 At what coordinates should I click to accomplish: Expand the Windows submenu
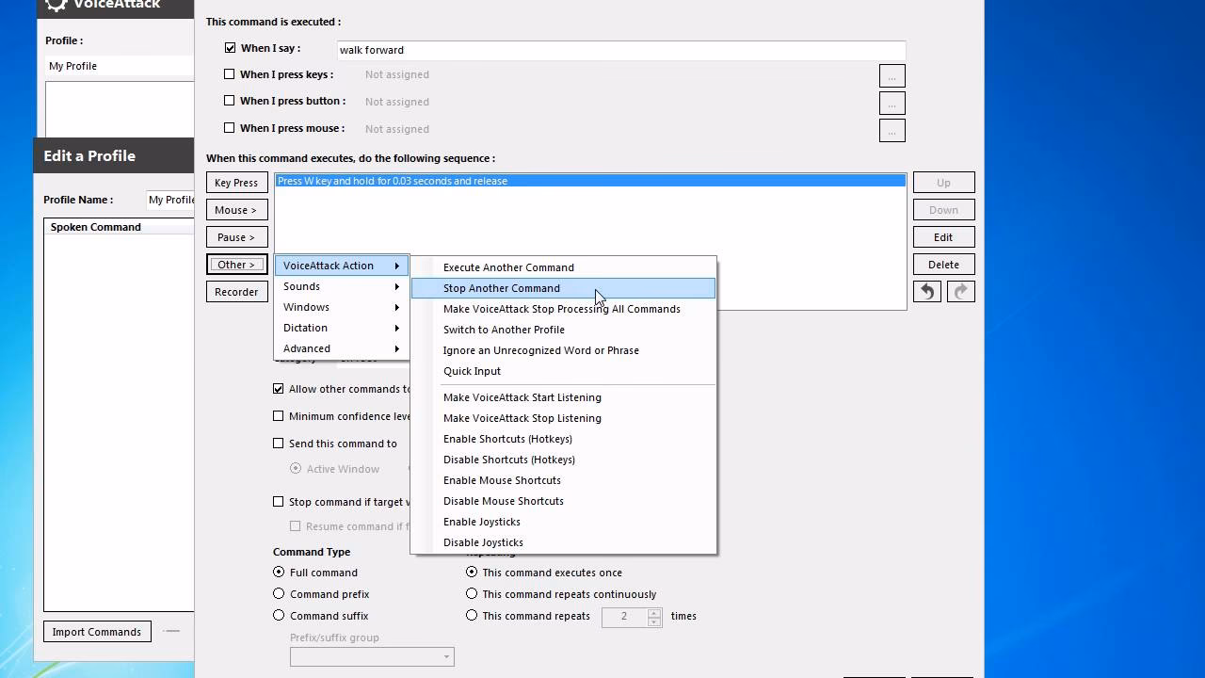click(341, 307)
